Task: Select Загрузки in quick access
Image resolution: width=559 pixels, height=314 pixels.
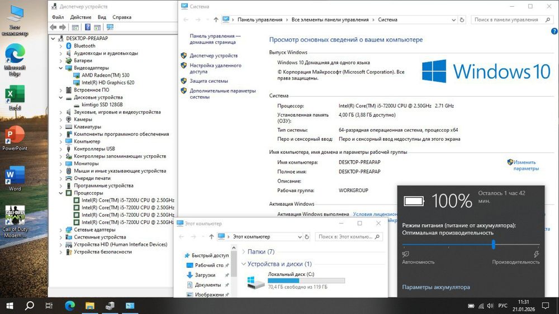Action: (x=205, y=275)
